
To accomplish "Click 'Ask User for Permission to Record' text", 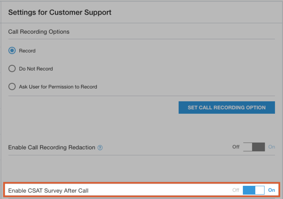I will [58, 86].
